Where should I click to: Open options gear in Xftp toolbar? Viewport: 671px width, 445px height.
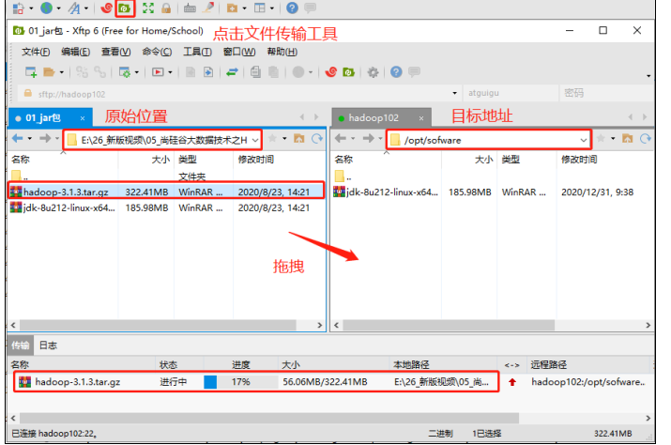[x=373, y=72]
